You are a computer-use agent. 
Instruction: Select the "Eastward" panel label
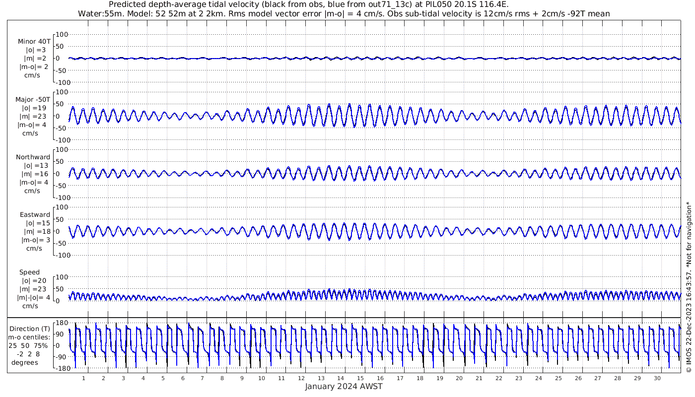[35, 215]
